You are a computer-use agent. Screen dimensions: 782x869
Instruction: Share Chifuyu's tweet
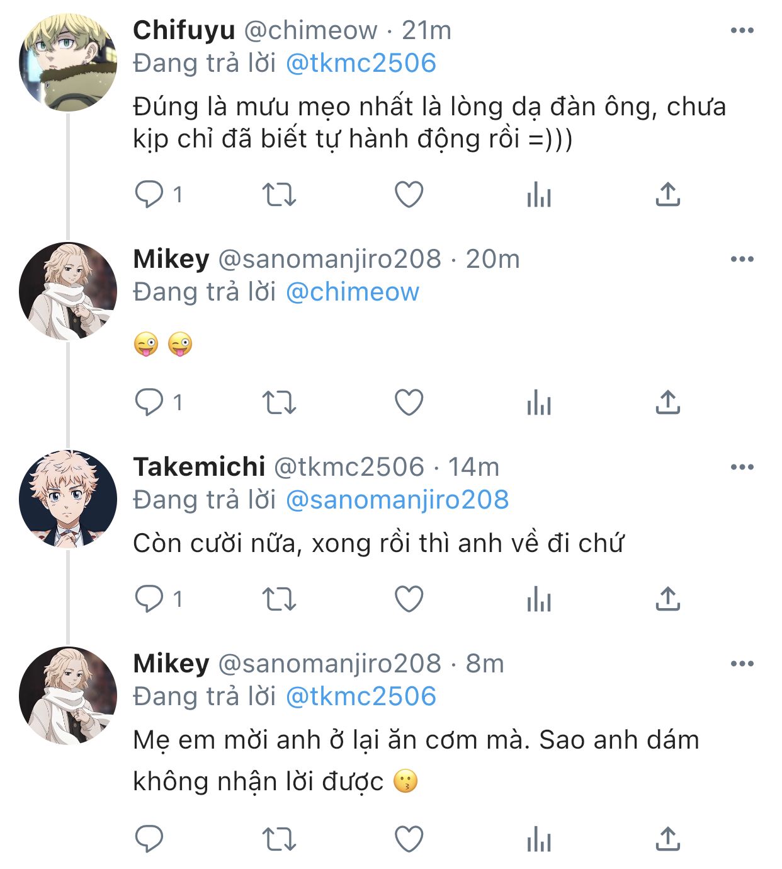pos(668,194)
